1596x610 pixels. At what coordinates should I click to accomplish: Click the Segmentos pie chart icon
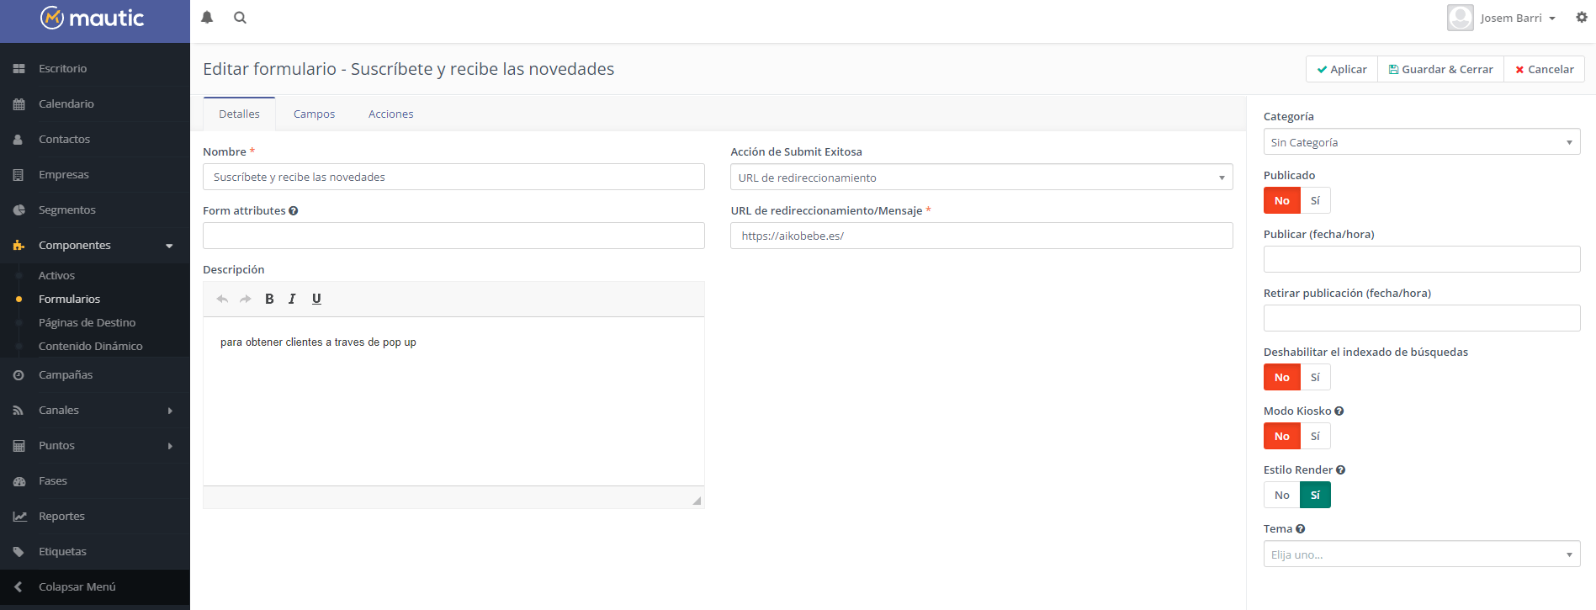19,210
